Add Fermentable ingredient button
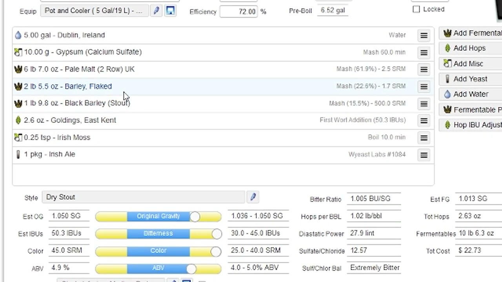502x282 pixels. [471, 33]
